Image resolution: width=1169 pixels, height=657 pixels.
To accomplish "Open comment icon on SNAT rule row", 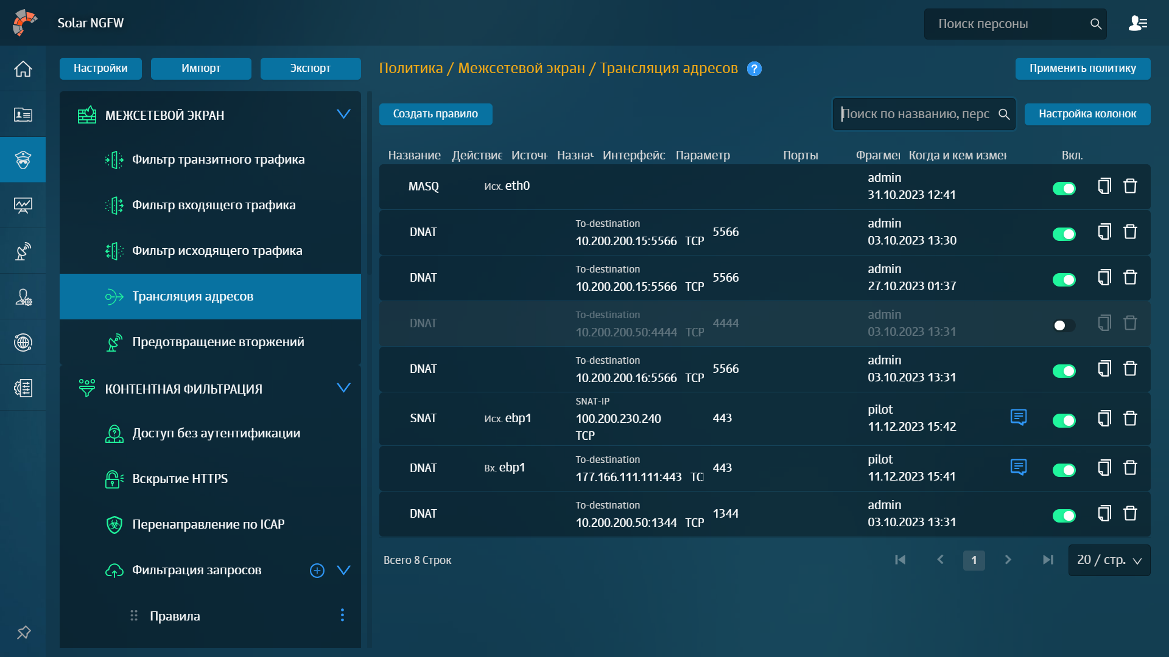I will [1018, 417].
